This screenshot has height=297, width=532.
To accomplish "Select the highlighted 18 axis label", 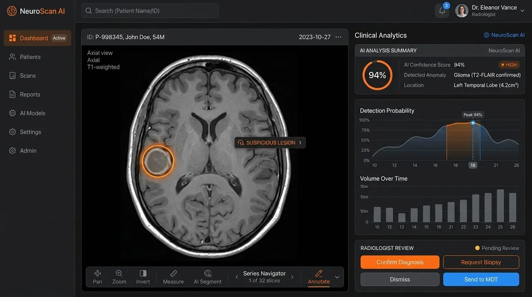I will pos(473,165).
